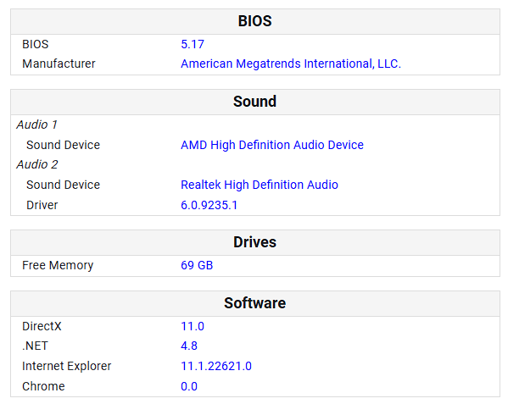Select the Audio 2 group label

click(x=37, y=164)
